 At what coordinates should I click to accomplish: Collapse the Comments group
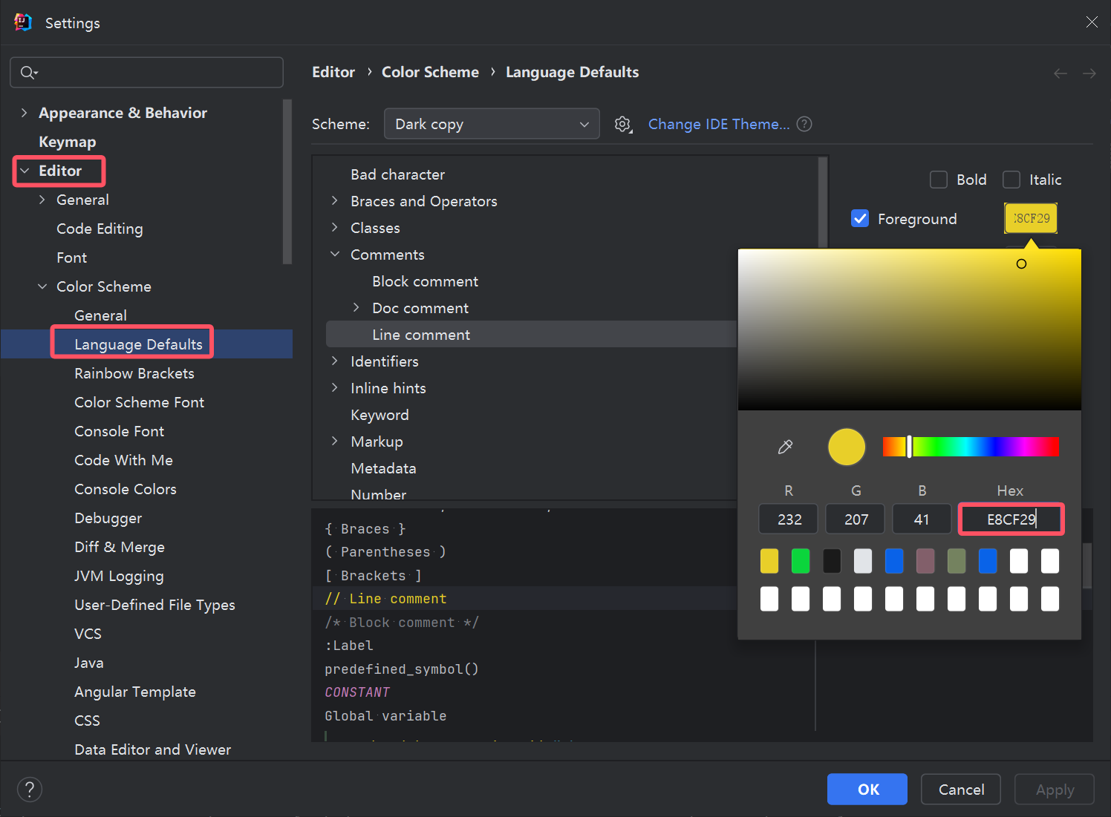(x=335, y=255)
